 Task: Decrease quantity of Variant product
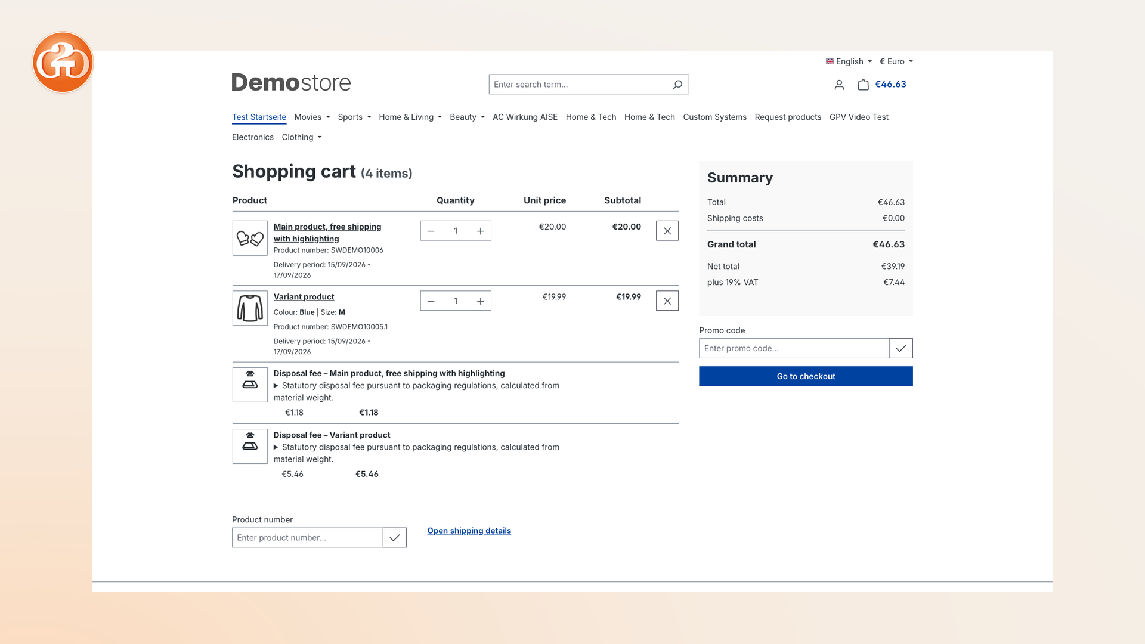point(431,301)
